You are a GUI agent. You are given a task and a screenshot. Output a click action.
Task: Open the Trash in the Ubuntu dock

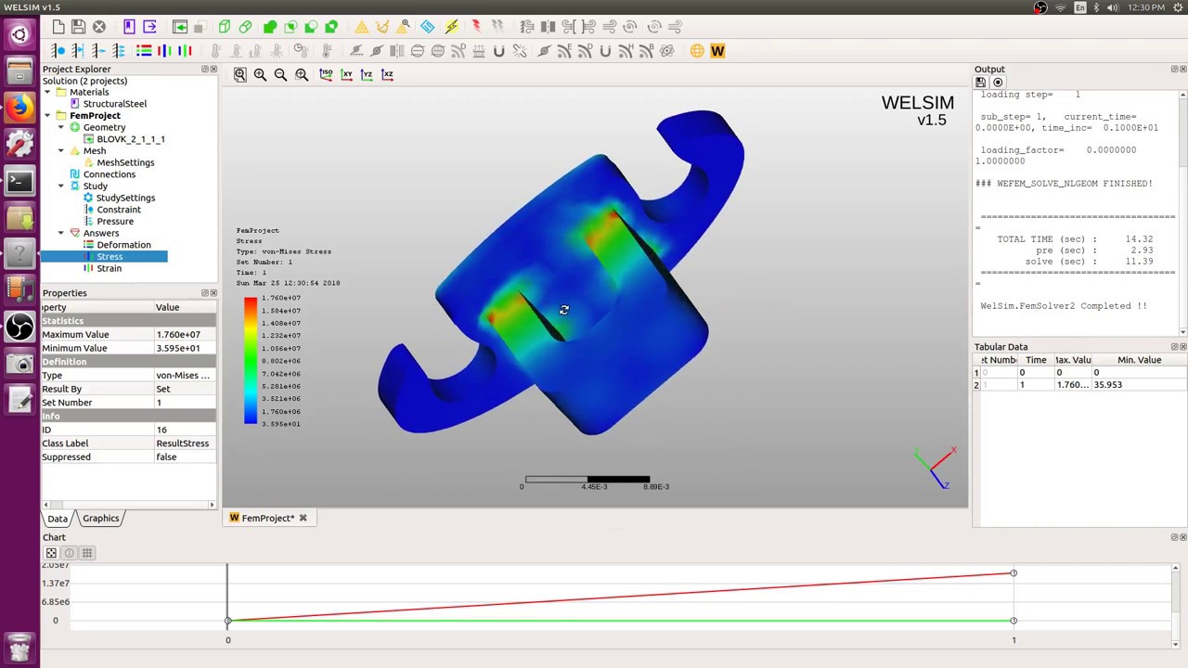point(19,647)
